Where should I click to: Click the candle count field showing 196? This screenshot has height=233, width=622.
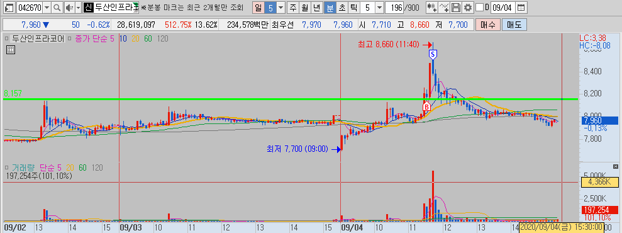click(x=394, y=7)
